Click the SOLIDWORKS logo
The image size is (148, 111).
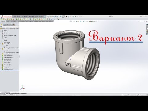click(6, 17)
